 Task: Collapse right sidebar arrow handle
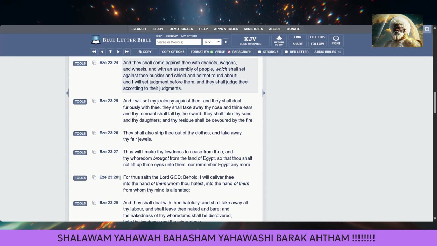(x=264, y=93)
